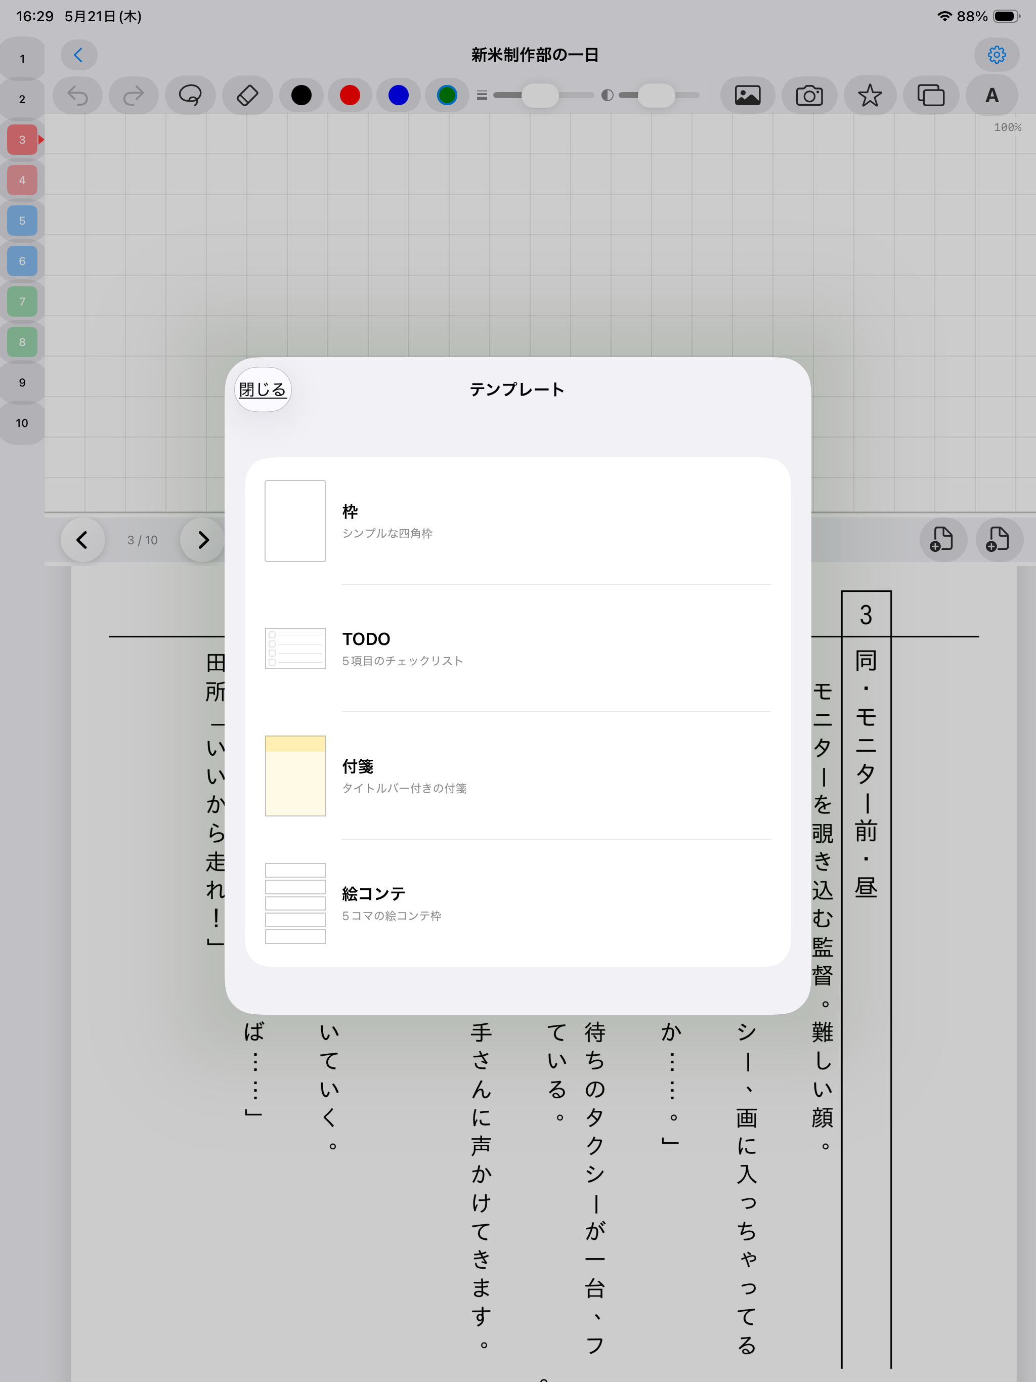Tap the battery status icon
The height and width of the screenshot is (1382, 1036).
[x=1007, y=16]
